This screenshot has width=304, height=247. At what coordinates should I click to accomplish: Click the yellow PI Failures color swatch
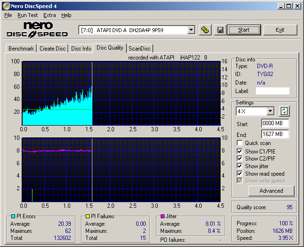click(x=88, y=216)
